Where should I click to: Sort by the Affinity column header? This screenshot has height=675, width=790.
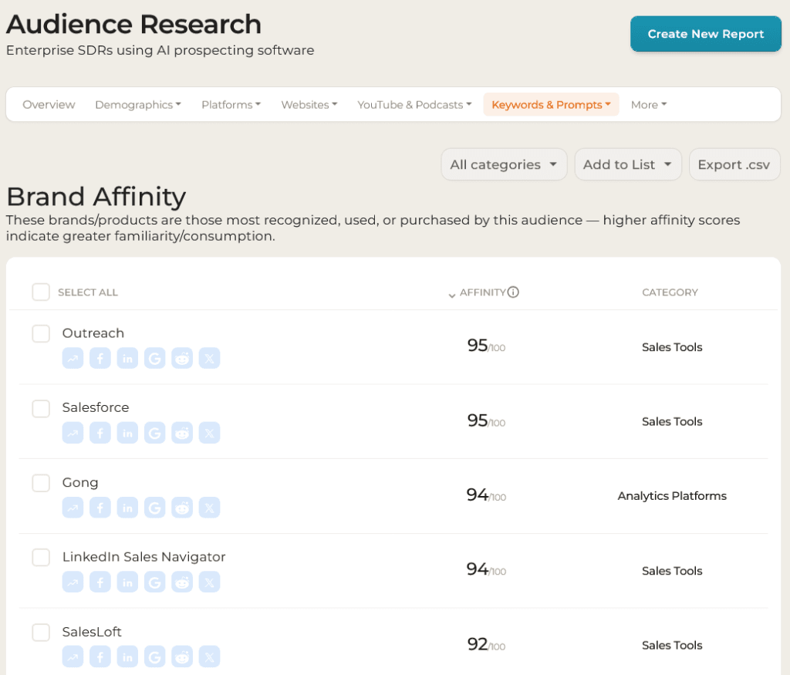[482, 292]
